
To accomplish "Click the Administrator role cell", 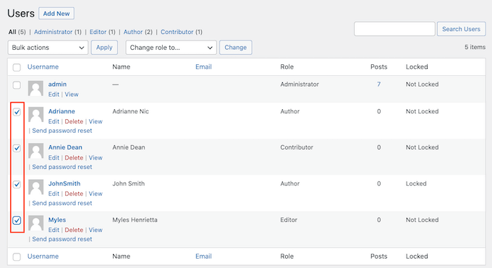I will pyautogui.click(x=300, y=85).
